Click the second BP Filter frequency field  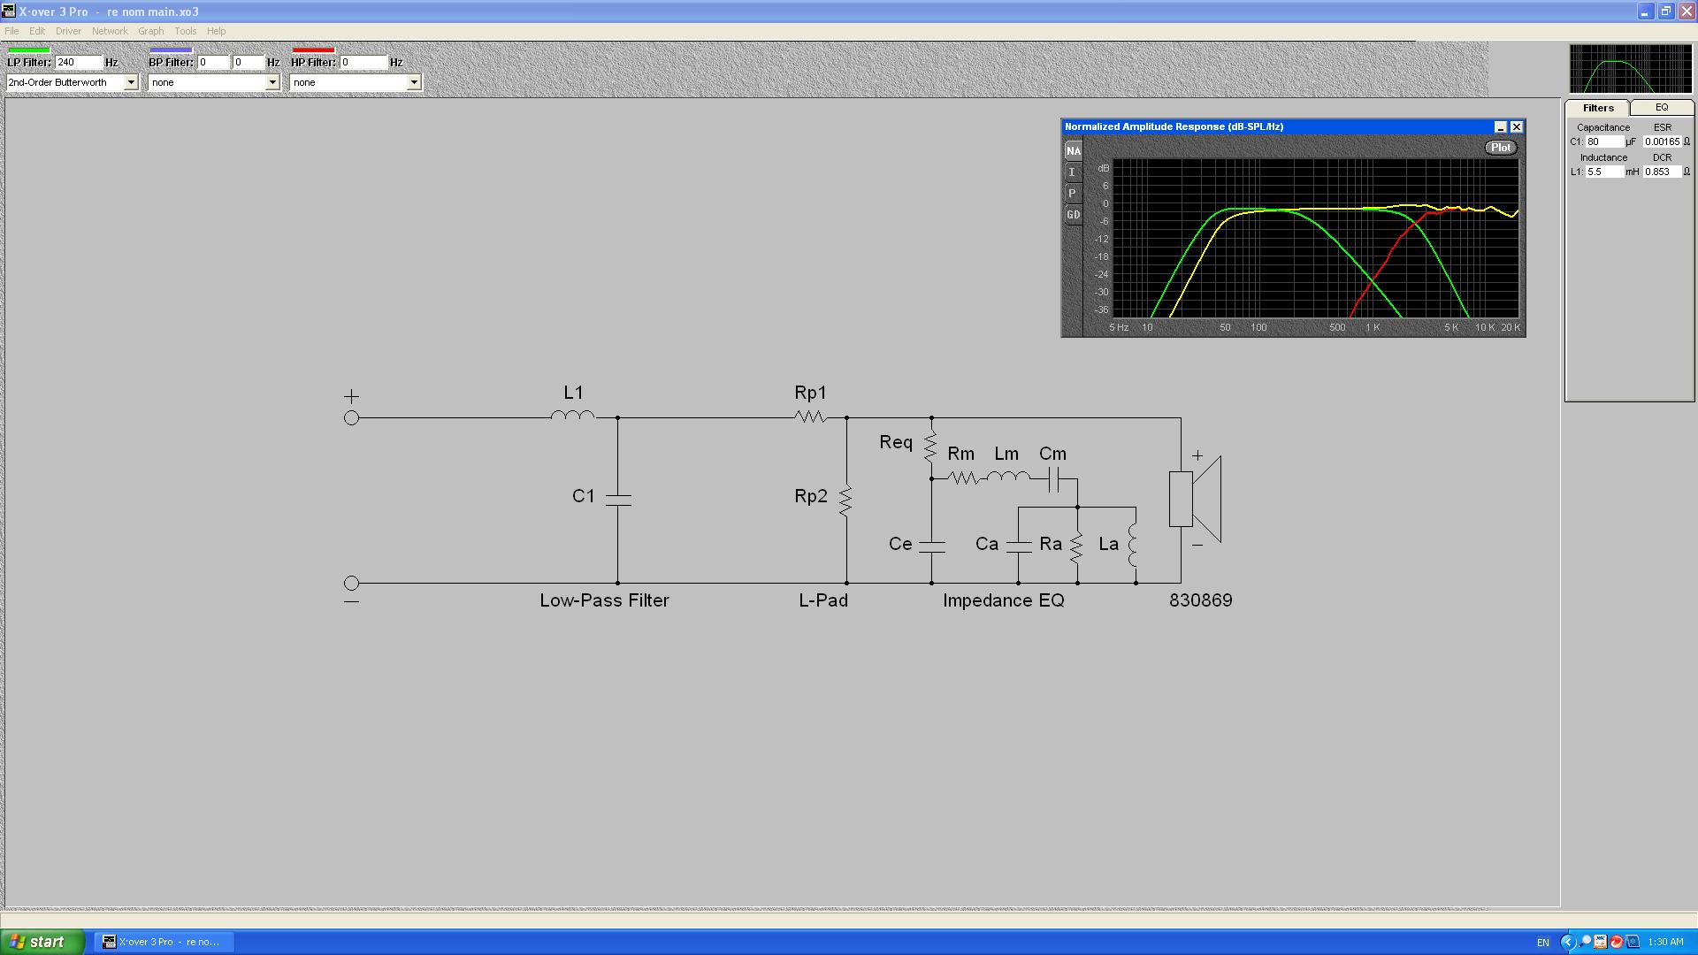[248, 63]
